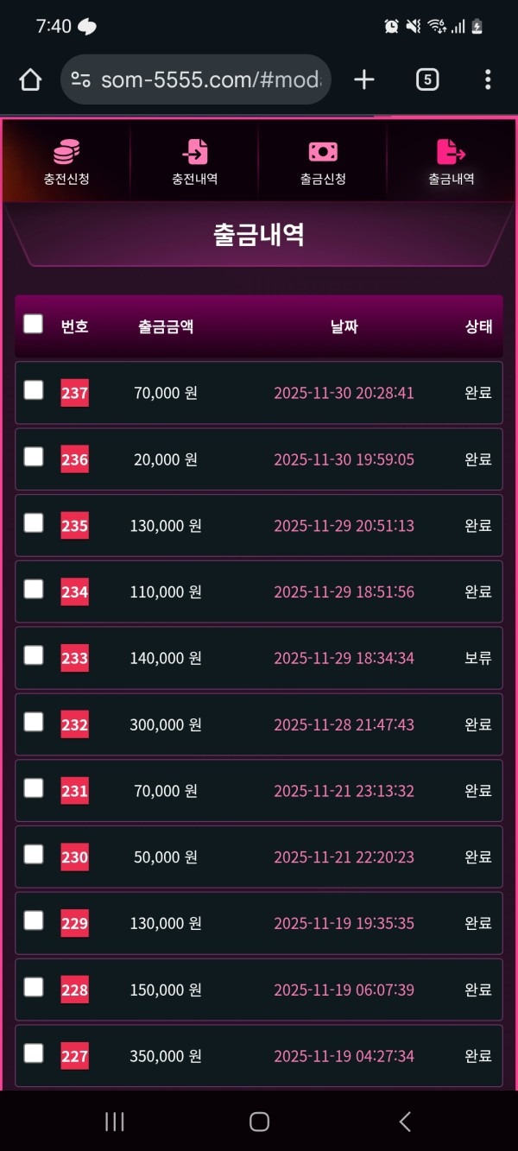Check the checkbox for withdrawal entry 237

click(33, 390)
